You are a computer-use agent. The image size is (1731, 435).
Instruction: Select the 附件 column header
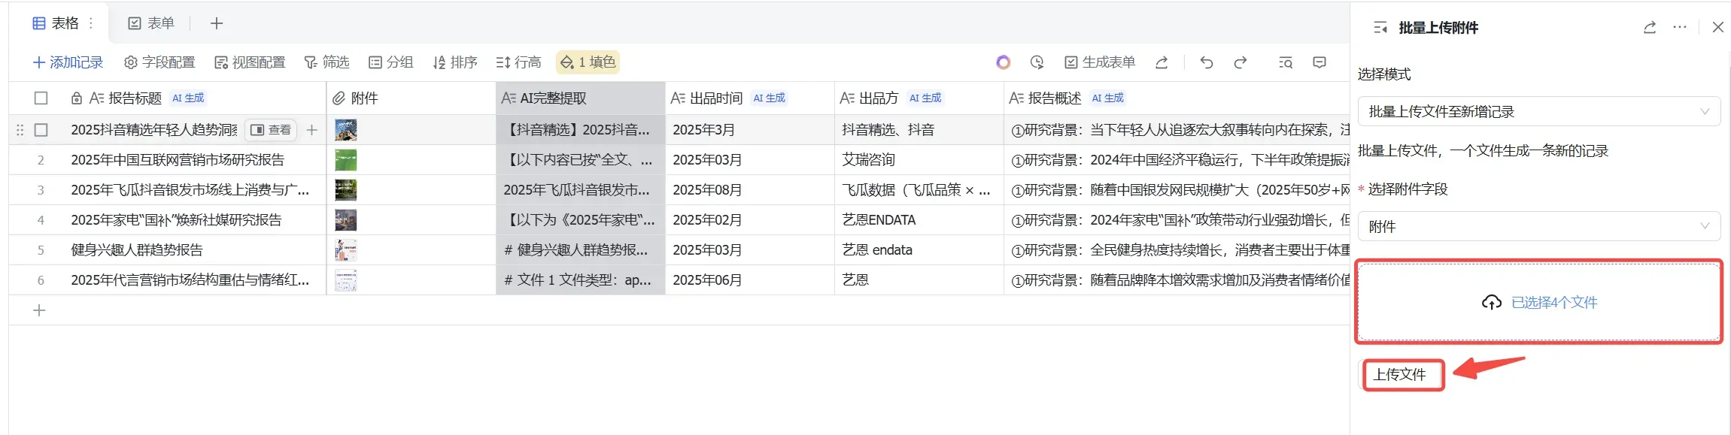pos(411,98)
